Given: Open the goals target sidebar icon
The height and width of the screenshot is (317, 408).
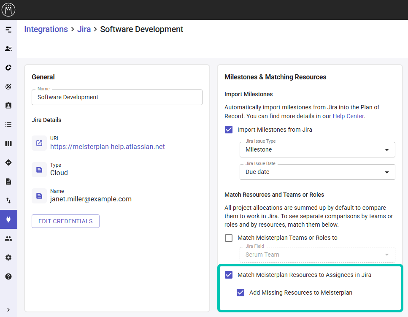Looking at the screenshot, I should click(8, 87).
